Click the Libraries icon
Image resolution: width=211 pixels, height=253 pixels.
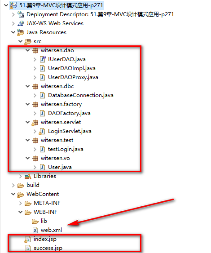click(28, 176)
